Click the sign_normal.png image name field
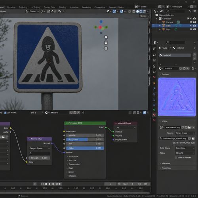Screen dimensions: 198x198 173,128
